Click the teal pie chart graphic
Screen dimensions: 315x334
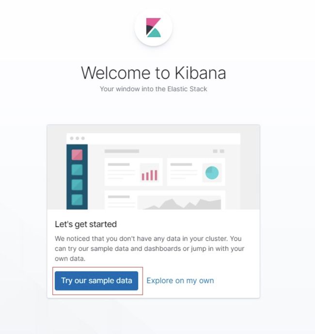click(212, 173)
